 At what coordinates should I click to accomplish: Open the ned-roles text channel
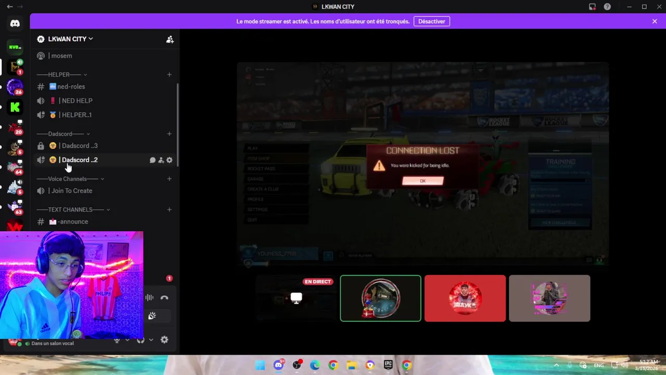coord(104,86)
